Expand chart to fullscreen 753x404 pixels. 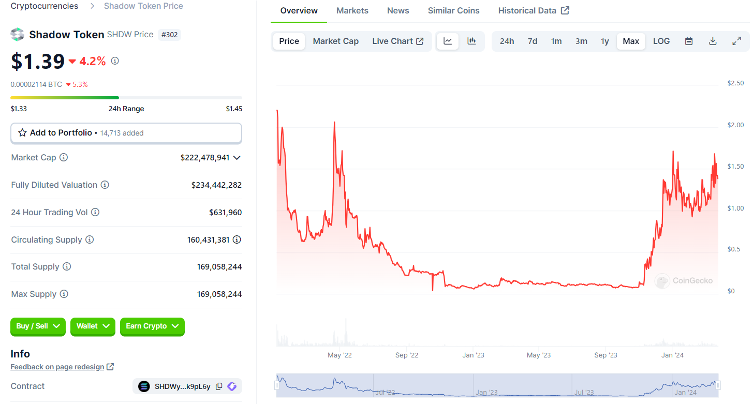coord(736,41)
